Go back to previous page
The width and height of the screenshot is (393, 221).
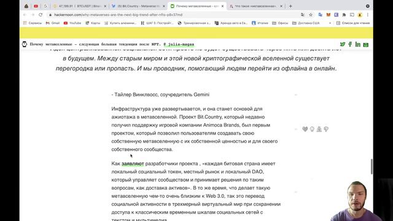point(25,15)
